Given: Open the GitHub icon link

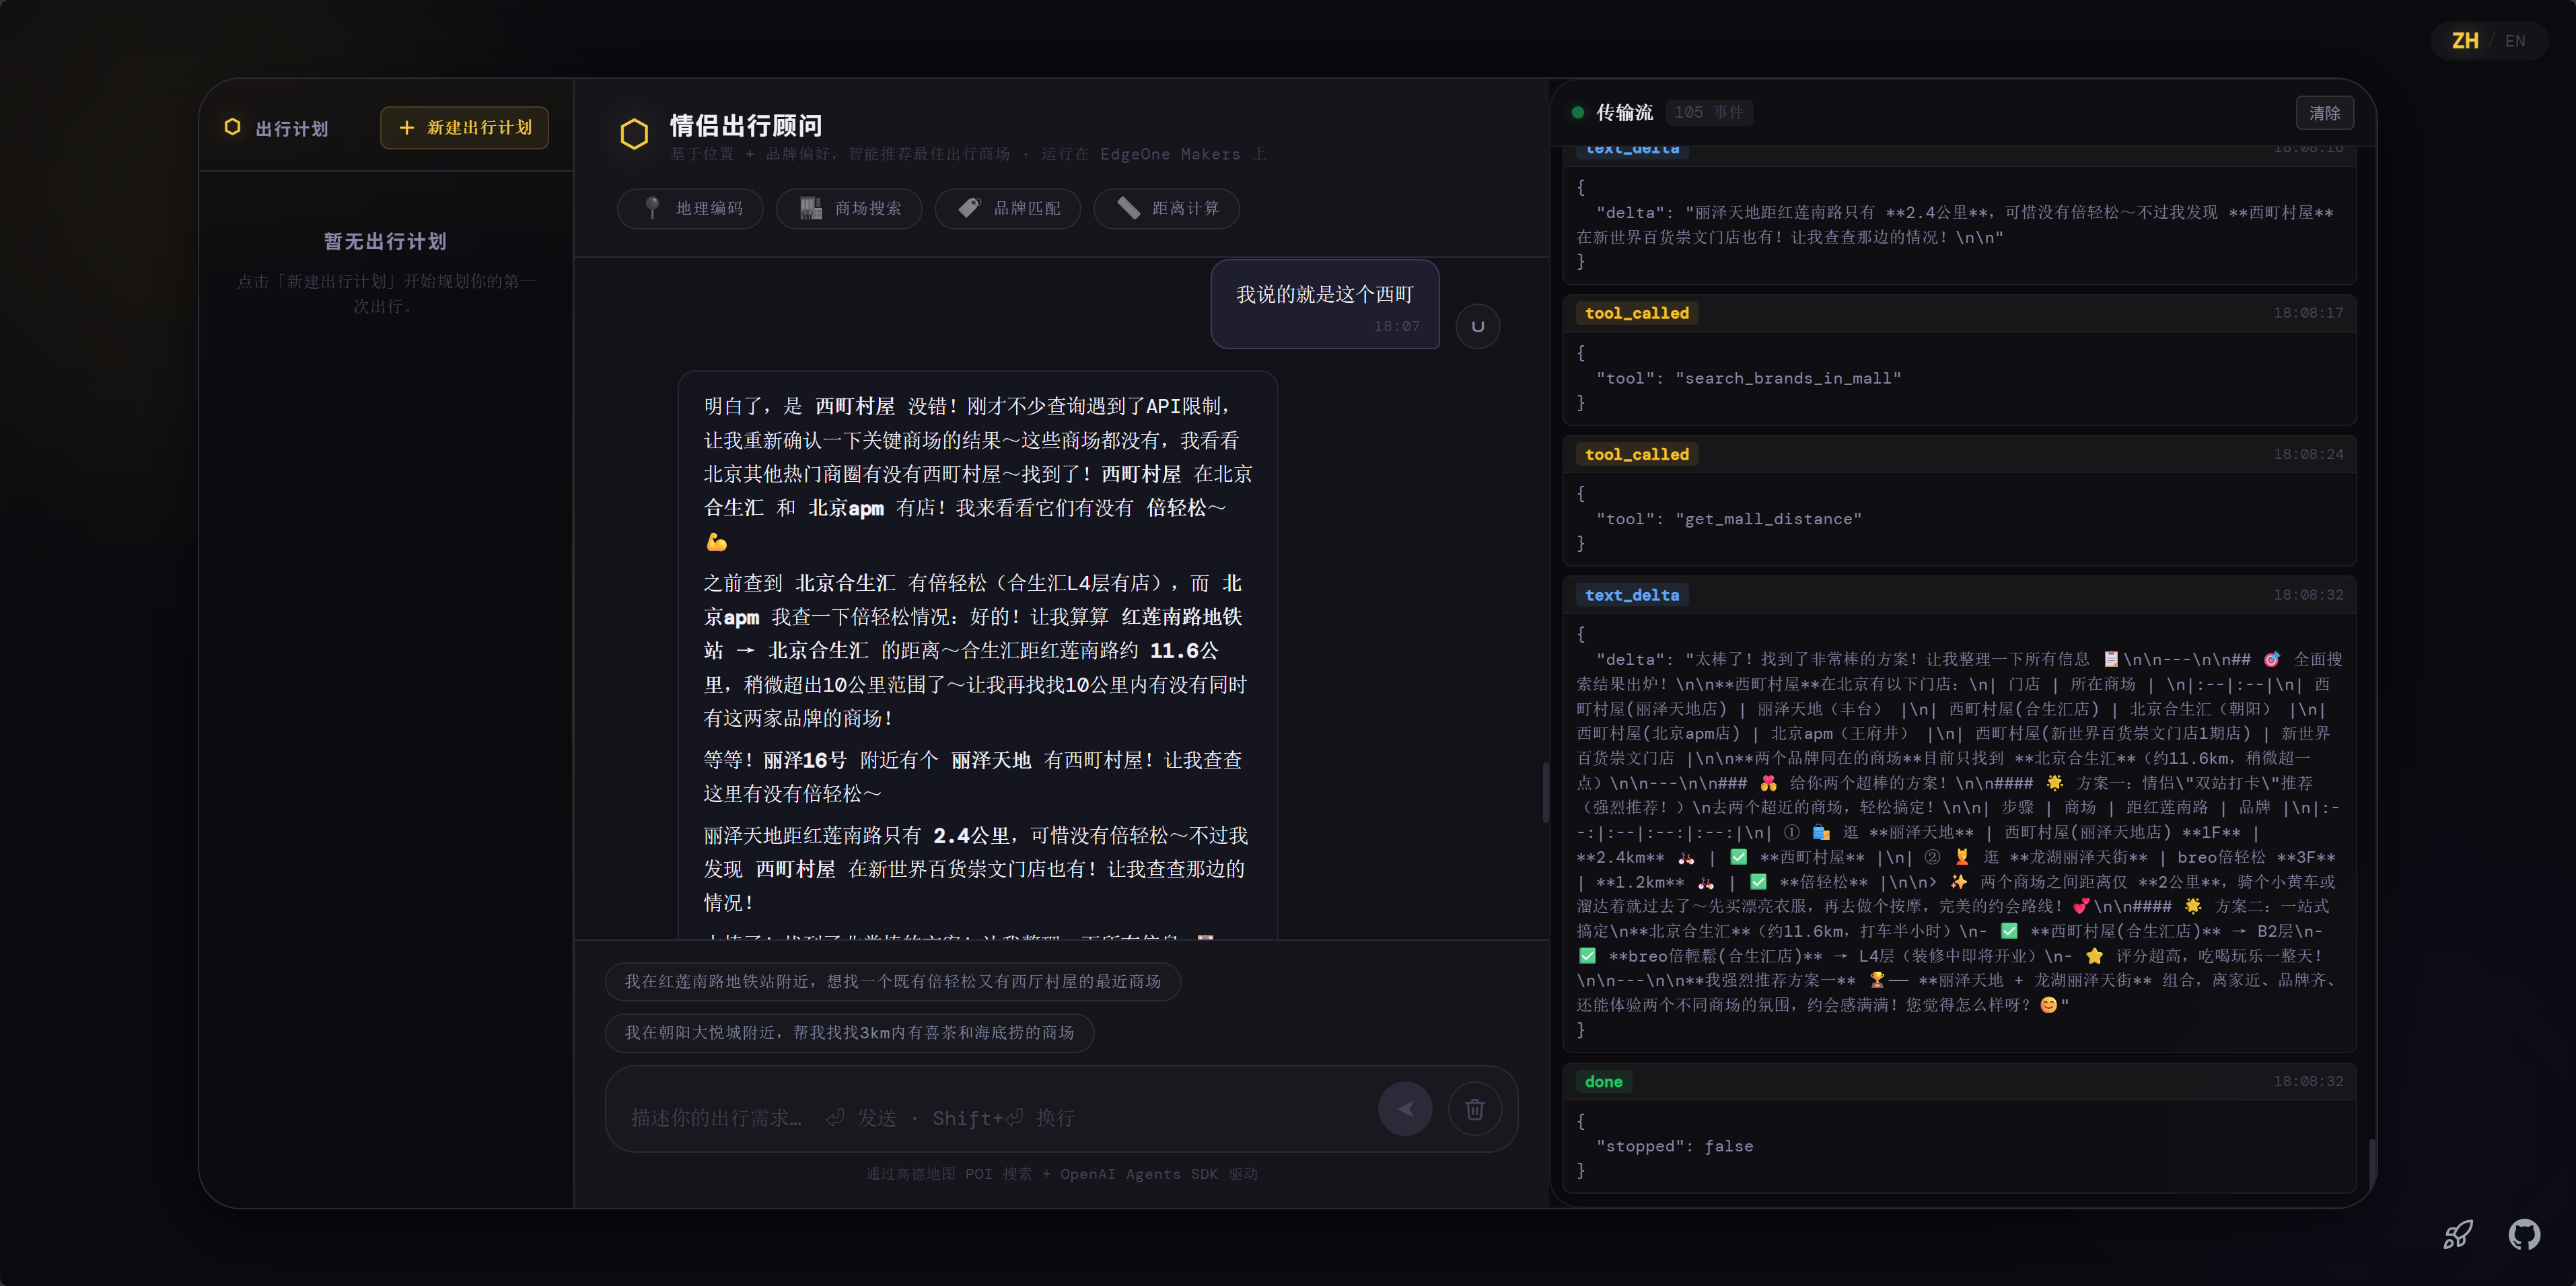Looking at the screenshot, I should point(2524,1234).
